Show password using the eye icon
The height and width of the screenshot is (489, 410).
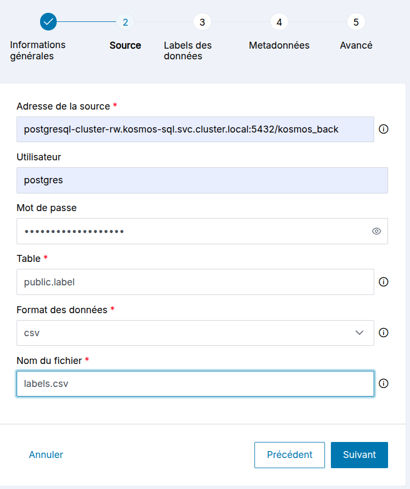point(376,231)
